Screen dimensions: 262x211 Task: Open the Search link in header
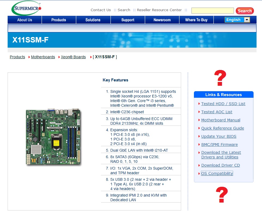tap(124, 10)
